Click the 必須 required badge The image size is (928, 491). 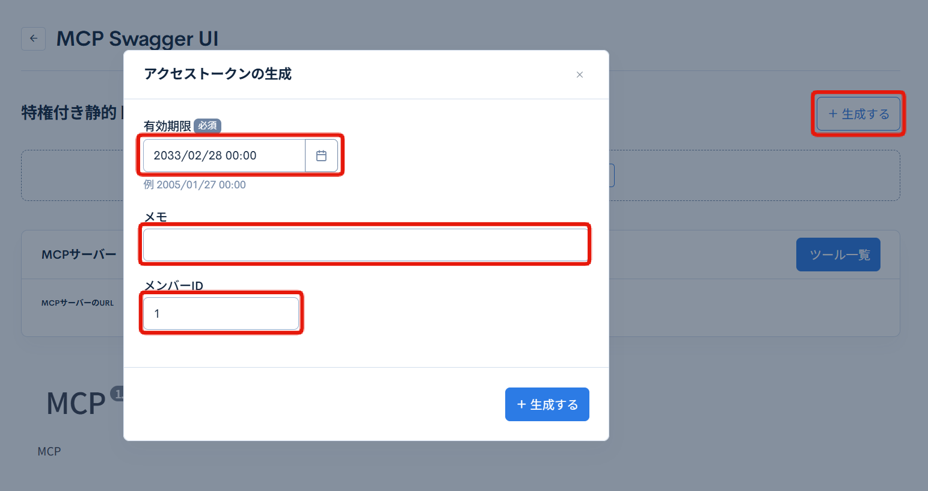(207, 126)
